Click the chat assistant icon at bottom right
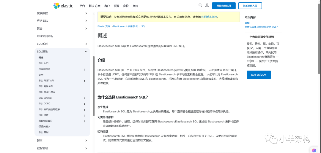 point(314,150)
